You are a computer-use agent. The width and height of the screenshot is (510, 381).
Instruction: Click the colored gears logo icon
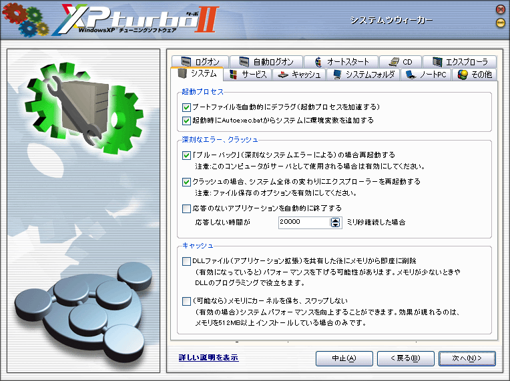pos(25,21)
